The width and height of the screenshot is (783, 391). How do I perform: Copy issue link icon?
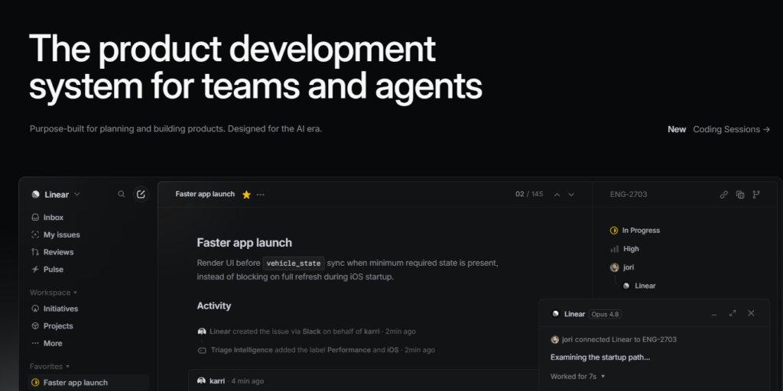pos(723,195)
